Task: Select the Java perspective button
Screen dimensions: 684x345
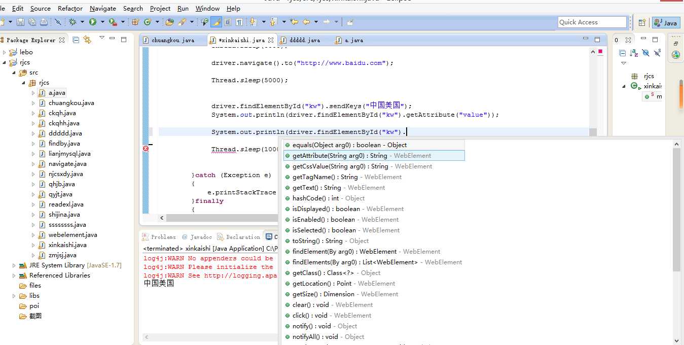Action: coord(666,22)
